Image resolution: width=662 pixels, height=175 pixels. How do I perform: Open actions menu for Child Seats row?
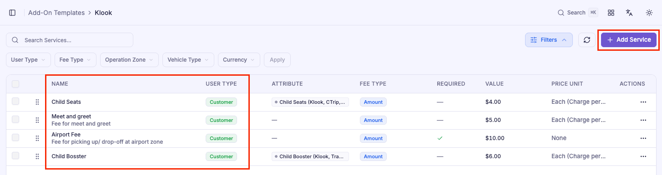643,102
